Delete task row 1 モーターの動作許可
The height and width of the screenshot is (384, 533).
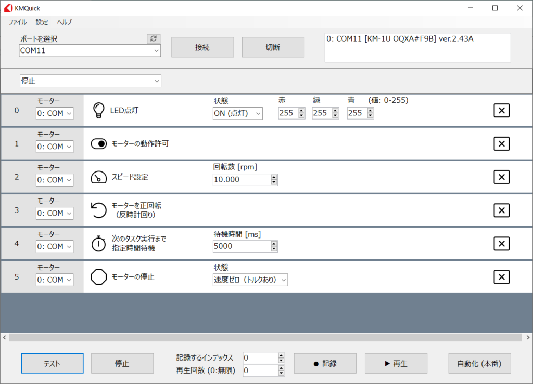coord(501,144)
